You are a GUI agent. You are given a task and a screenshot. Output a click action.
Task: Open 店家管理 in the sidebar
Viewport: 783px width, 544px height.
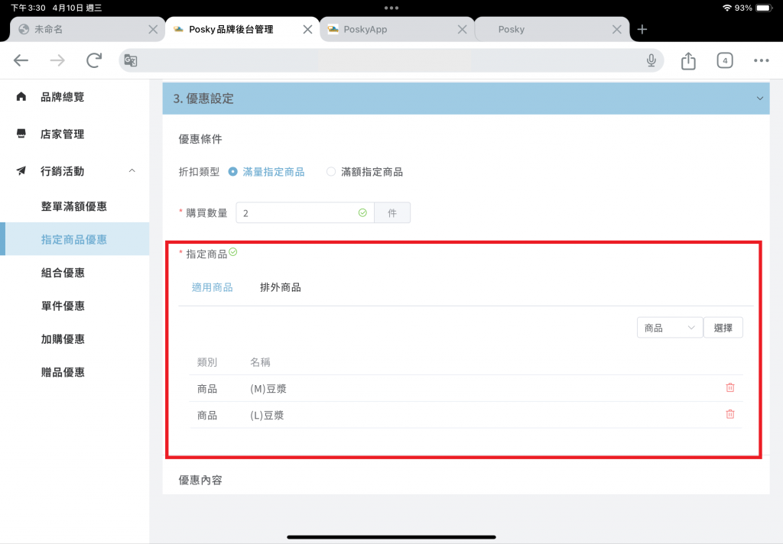coord(63,134)
